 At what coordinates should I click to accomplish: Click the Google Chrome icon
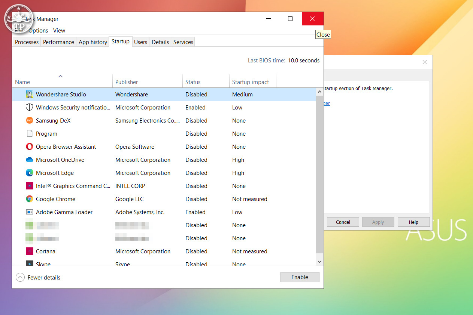pyautogui.click(x=30, y=199)
